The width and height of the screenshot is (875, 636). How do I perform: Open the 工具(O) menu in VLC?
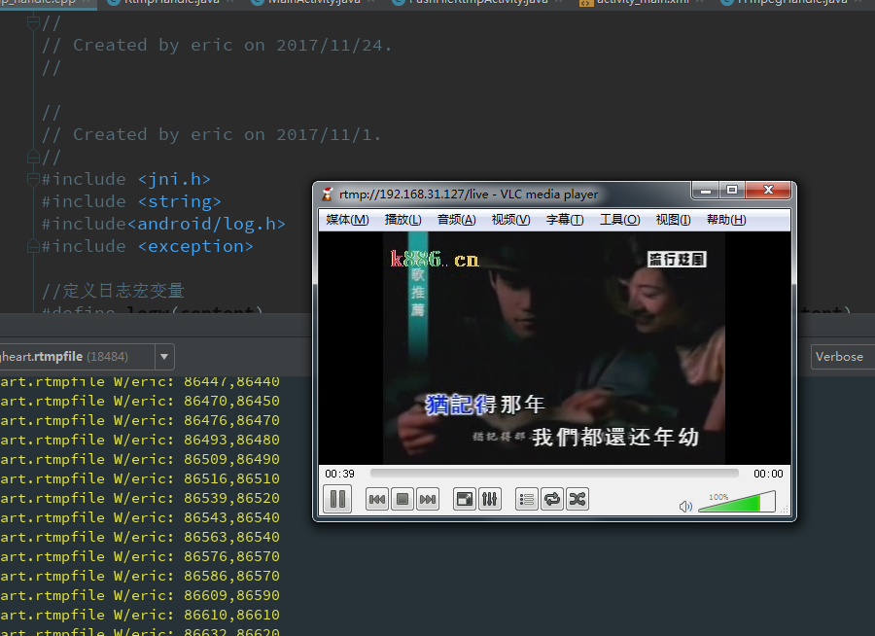620,220
